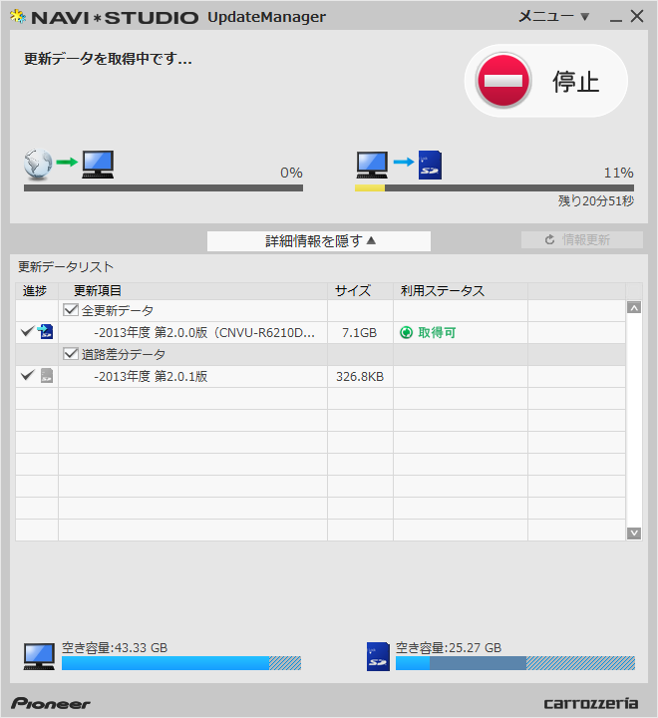Click the gray SD icon in 2.0.1版 row
Image resolution: width=658 pixels, height=718 pixels.
tap(47, 376)
